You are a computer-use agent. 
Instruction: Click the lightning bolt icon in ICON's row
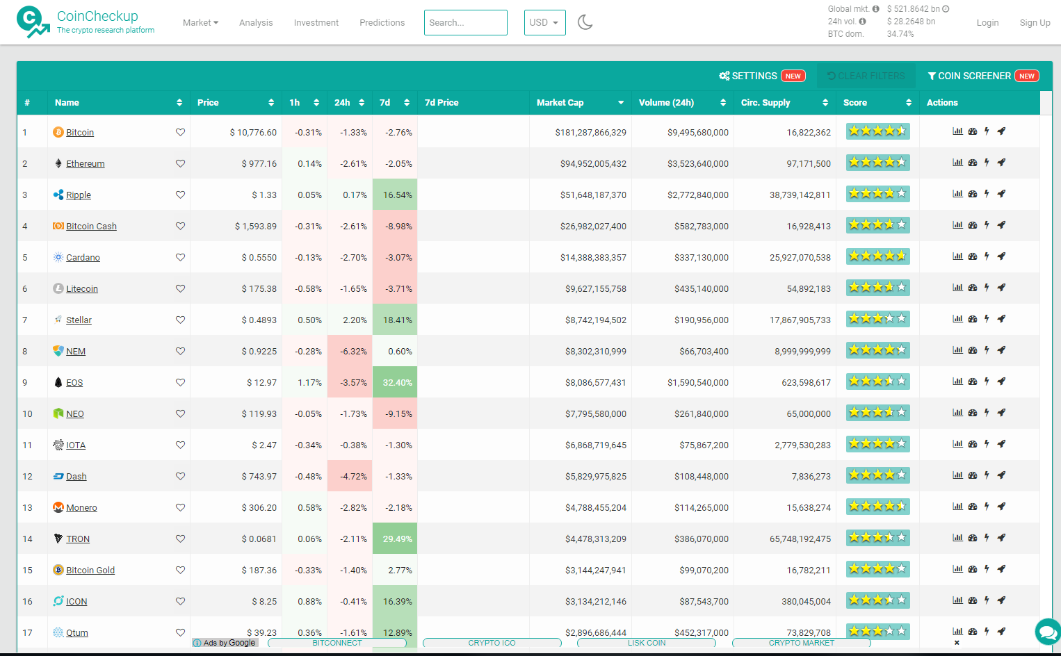click(987, 600)
